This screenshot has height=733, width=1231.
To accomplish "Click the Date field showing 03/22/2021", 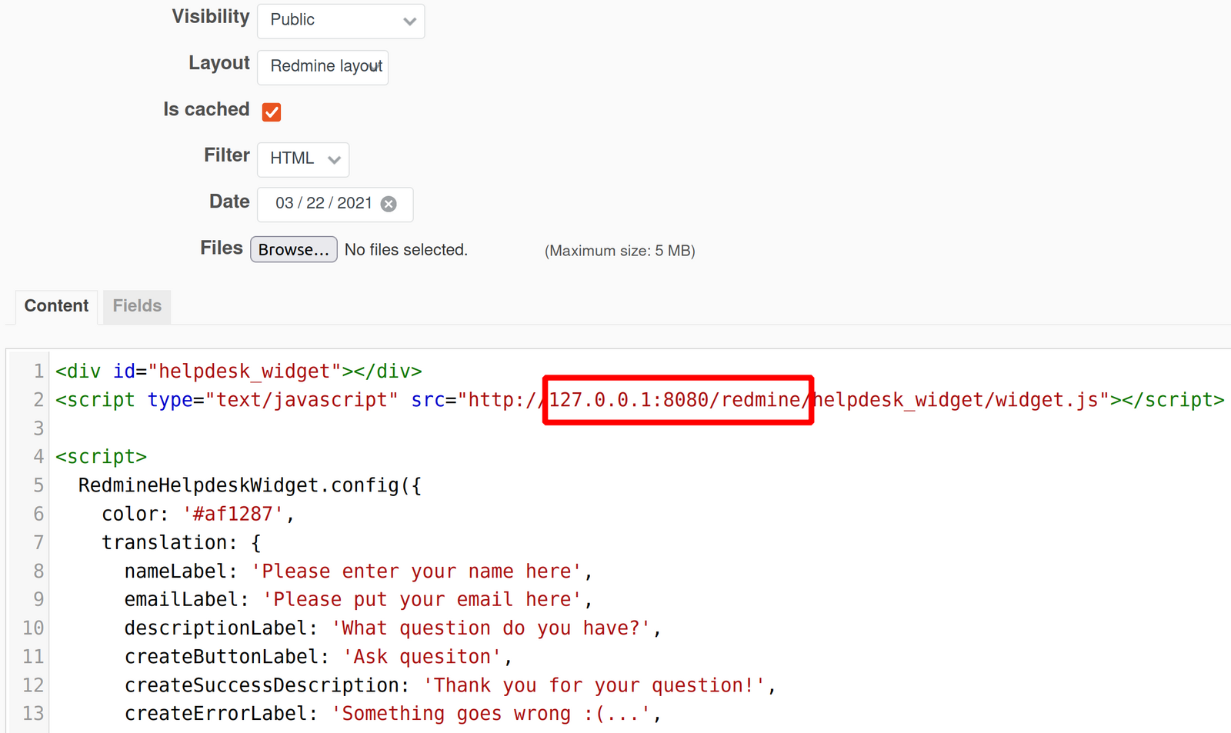I will [x=323, y=204].
